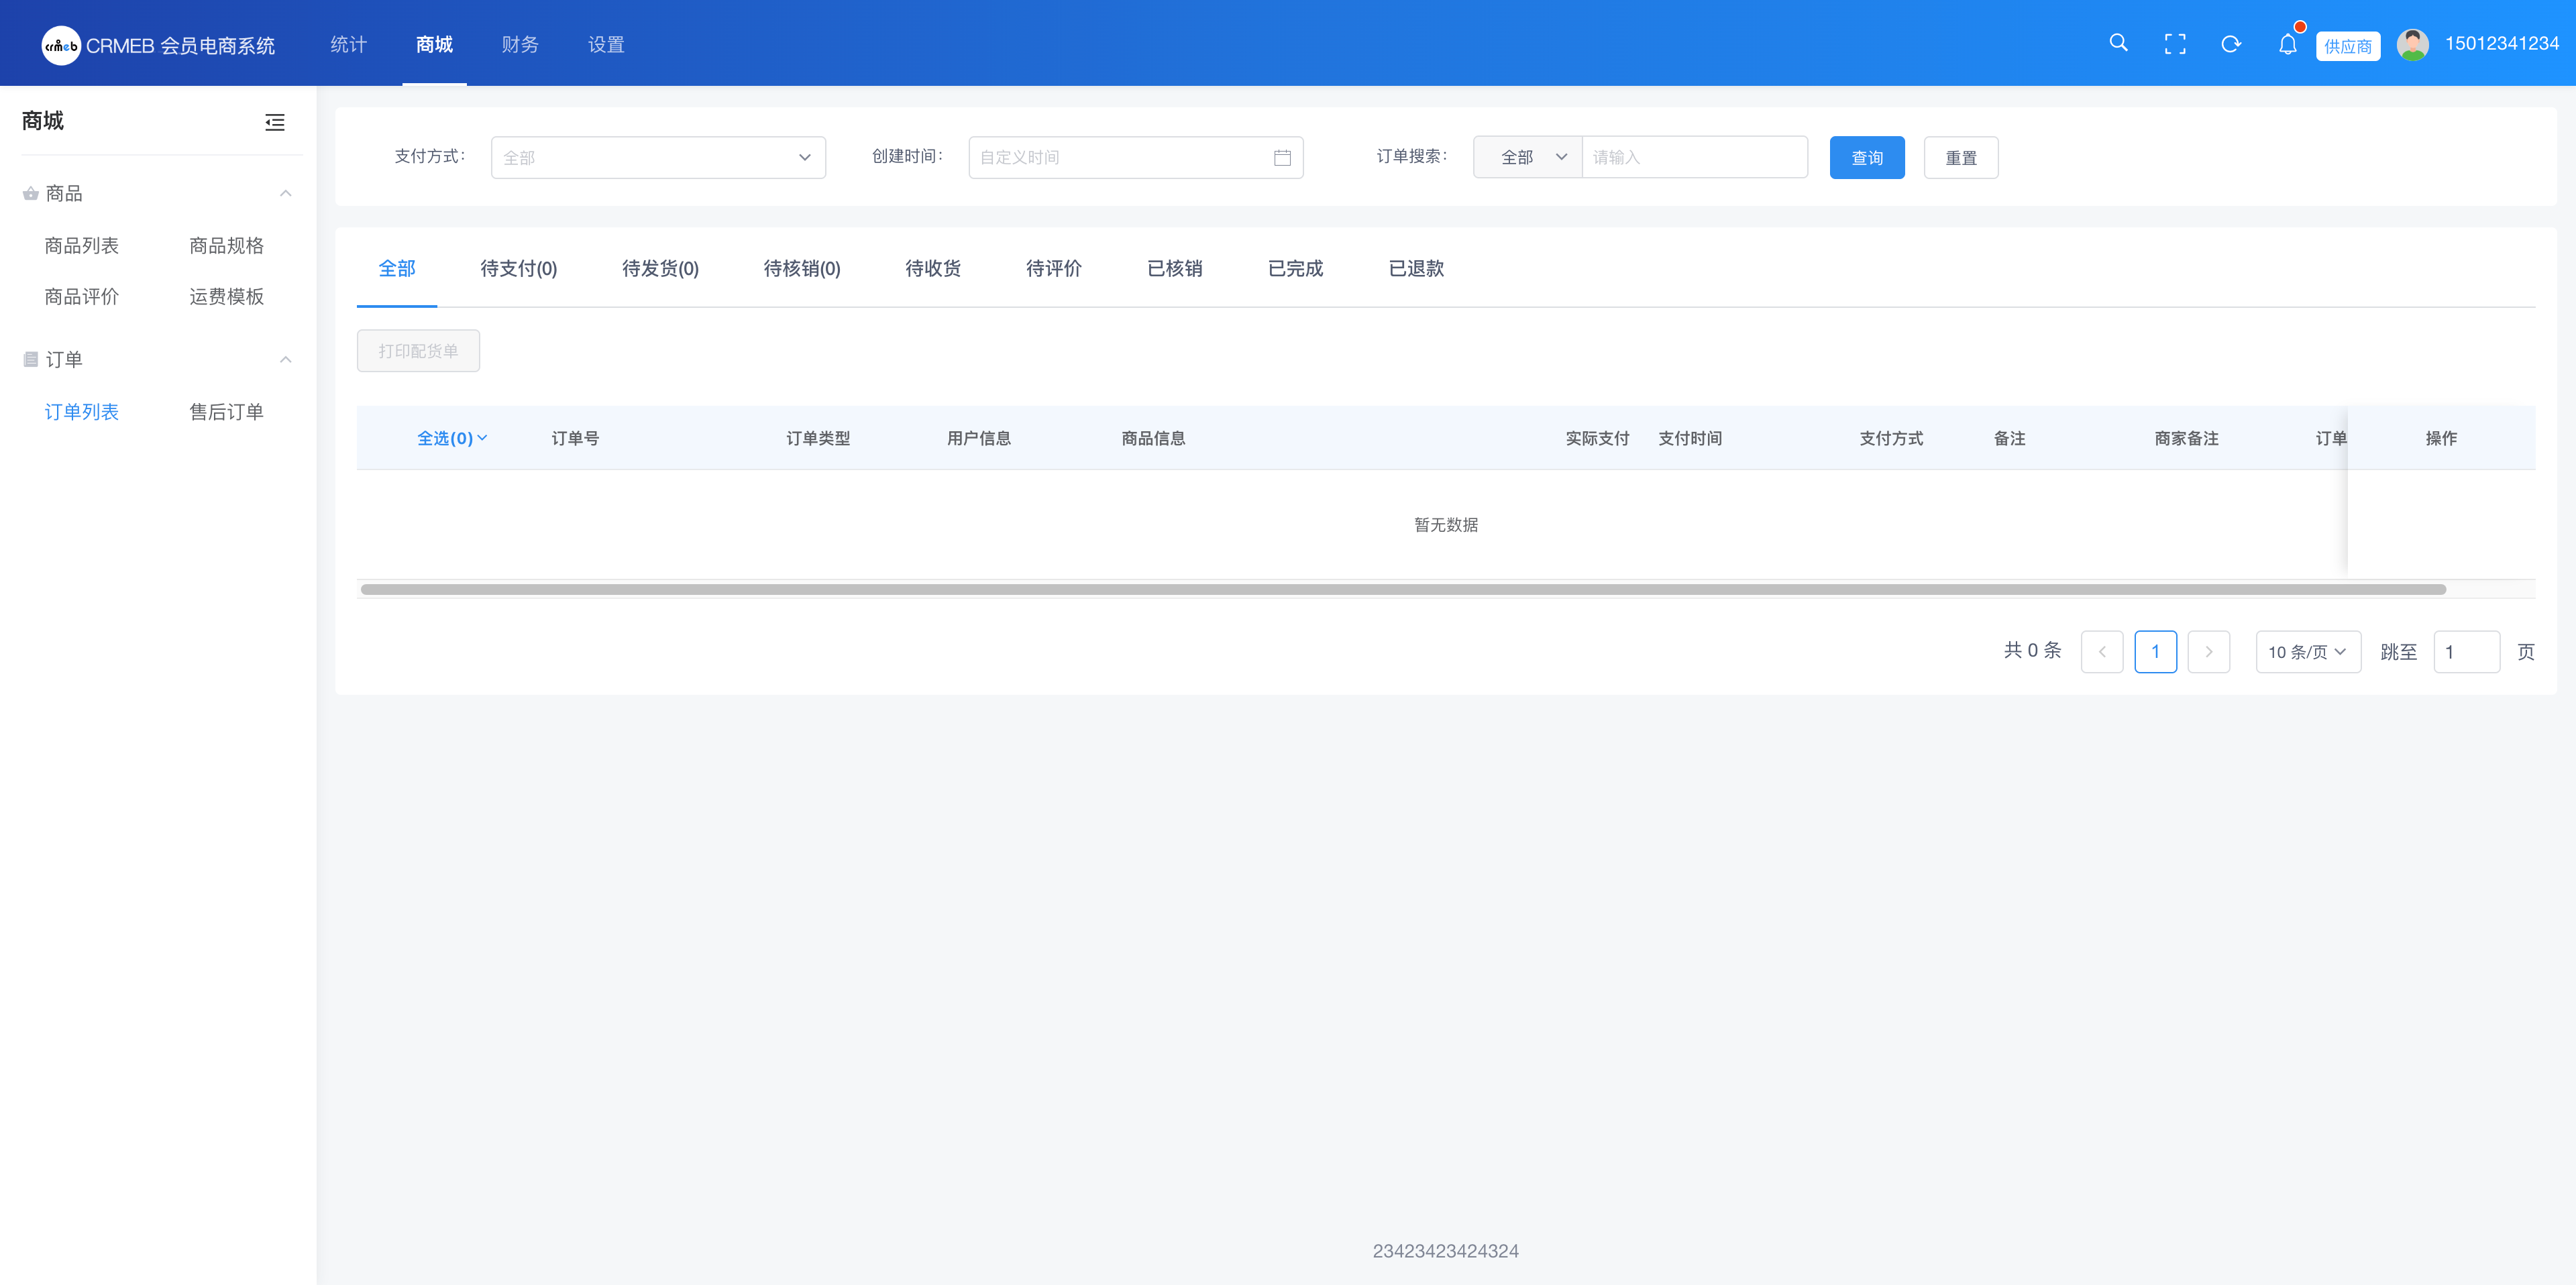
Task: Toggle fullscreen mode icon
Action: (x=2175, y=44)
